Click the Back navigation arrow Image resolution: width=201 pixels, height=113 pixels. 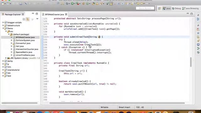coord(142,3)
